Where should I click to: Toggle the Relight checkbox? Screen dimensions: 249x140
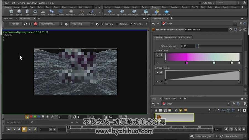click(117, 24)
